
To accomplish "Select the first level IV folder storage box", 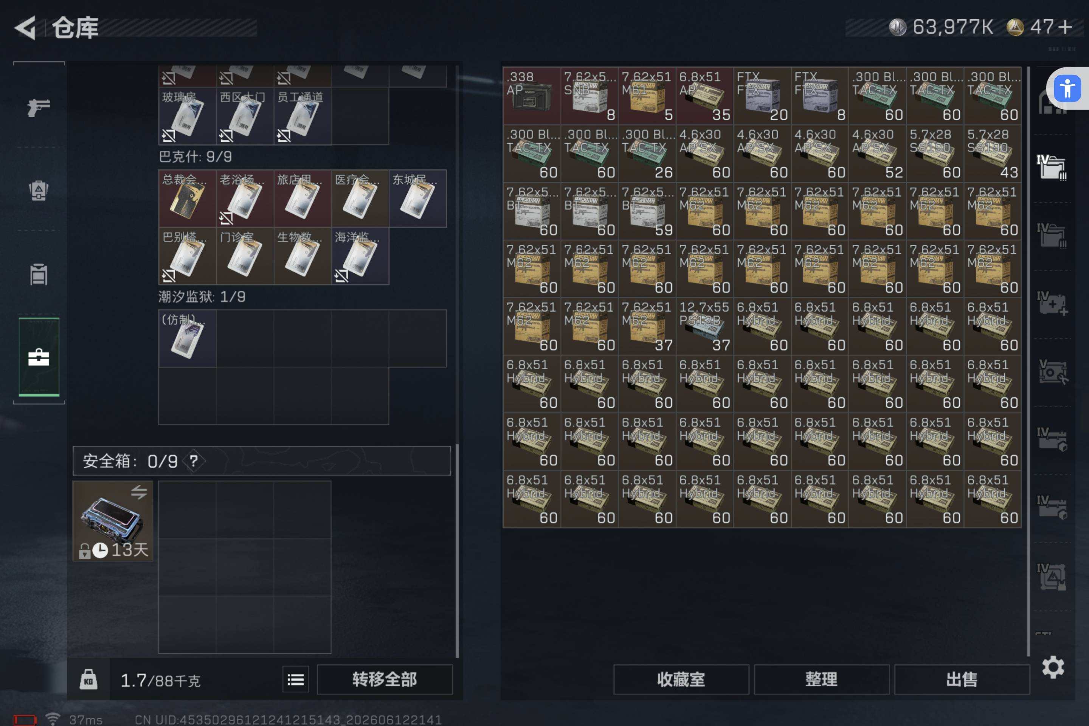I will click(1052, 168).
